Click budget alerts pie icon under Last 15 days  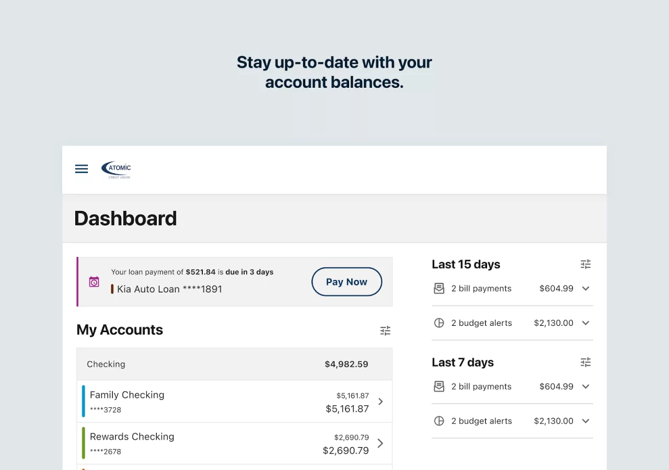tap(439, 323)
